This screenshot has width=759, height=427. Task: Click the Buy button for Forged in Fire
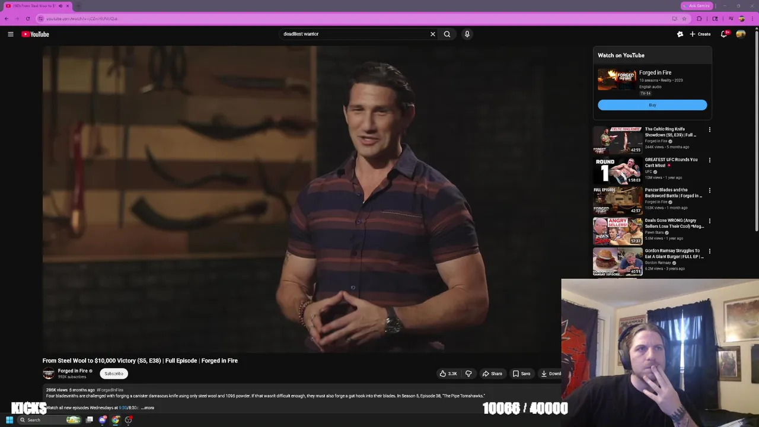(x=652, y=105)
